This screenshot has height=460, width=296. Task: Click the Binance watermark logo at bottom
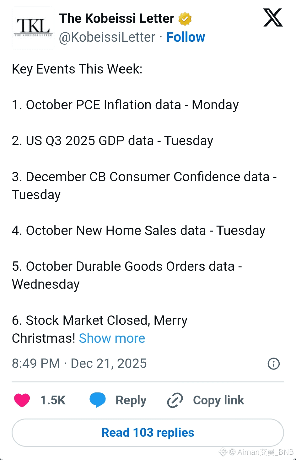(x=223, y=452)
